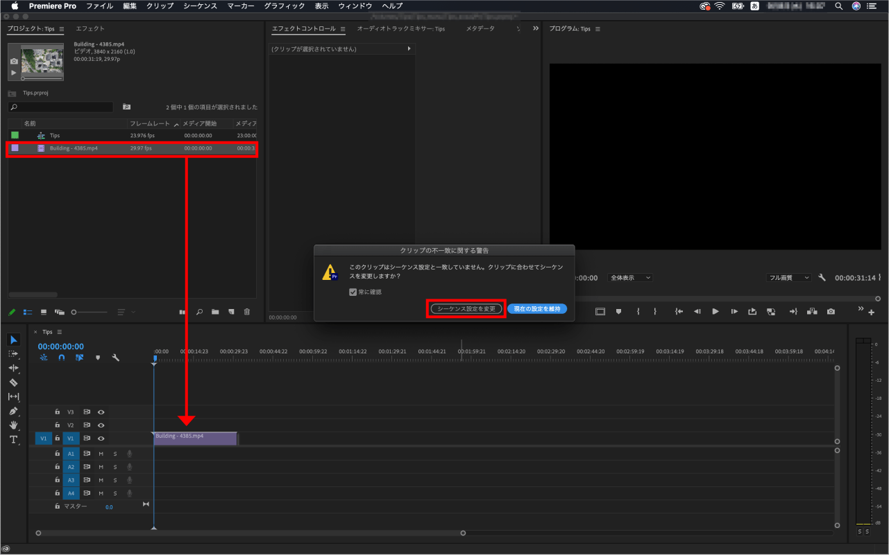Click project panel pencil writable icon

(12, 312)
